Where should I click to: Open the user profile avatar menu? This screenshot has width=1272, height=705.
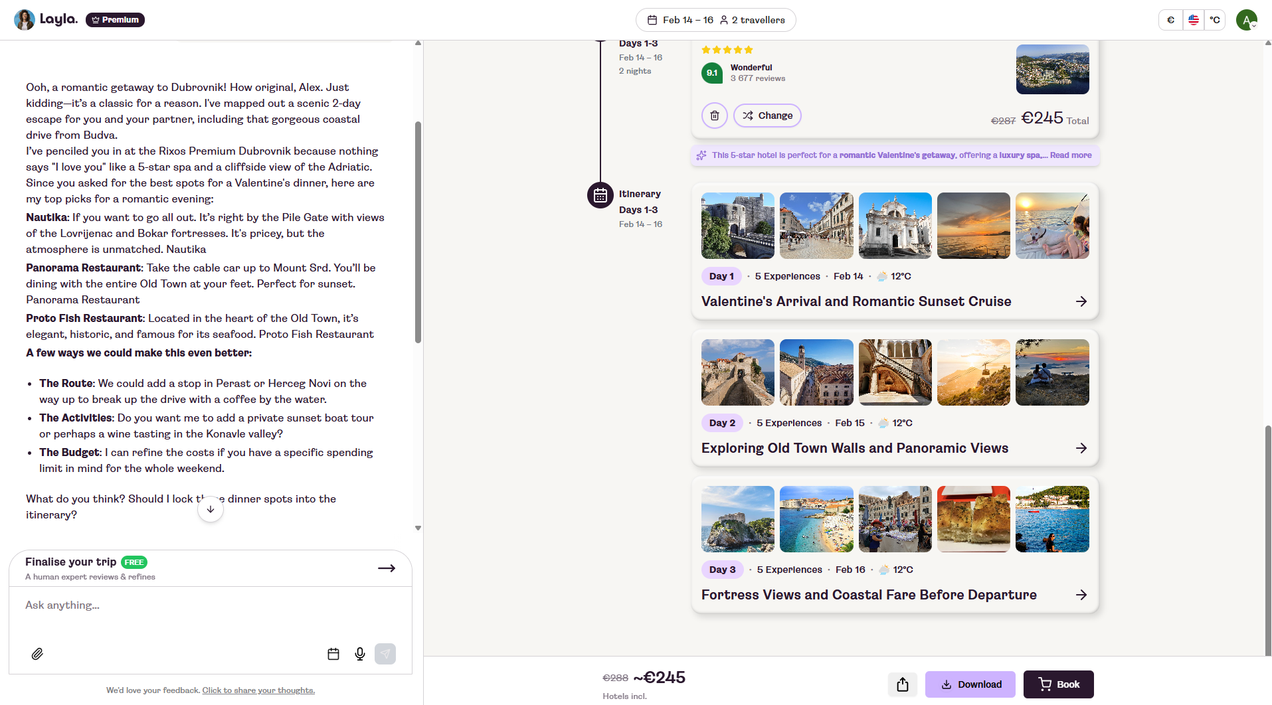1246,20
